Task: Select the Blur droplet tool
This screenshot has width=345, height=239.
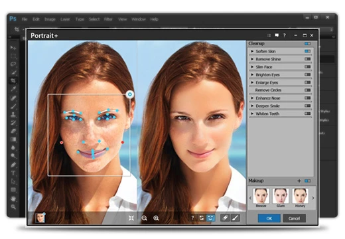Action: click(x=13, y=147)
